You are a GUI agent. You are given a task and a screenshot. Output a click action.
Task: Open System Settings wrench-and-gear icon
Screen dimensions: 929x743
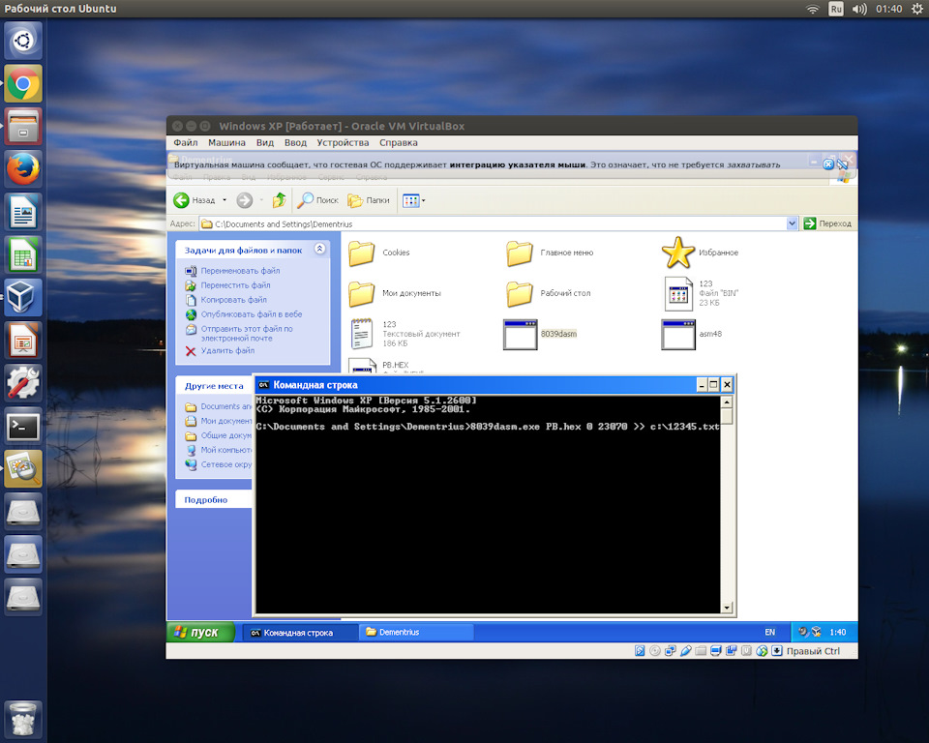click(x=23, y=383)
